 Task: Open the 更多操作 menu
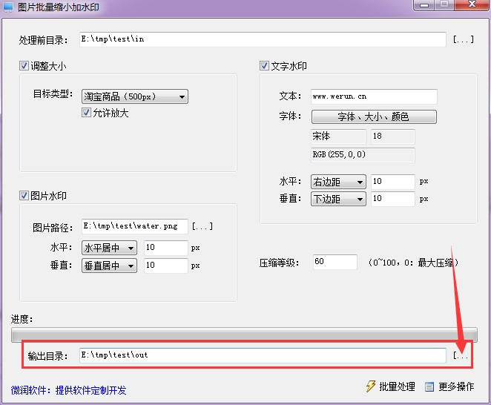tap(449, 387)
